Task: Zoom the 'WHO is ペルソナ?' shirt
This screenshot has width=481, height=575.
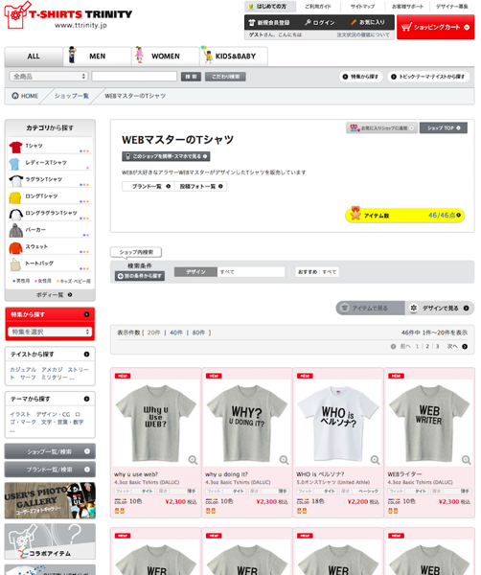Action: pyautogui.click(x=375, y=460)
